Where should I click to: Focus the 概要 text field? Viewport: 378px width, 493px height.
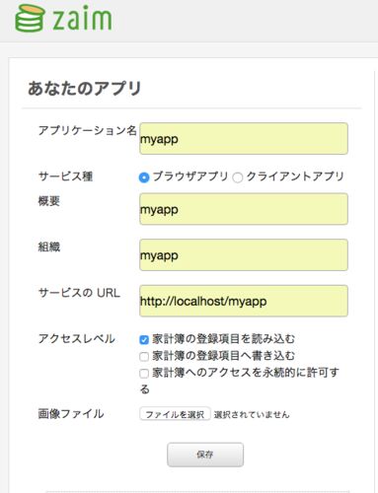coord(244,209)
